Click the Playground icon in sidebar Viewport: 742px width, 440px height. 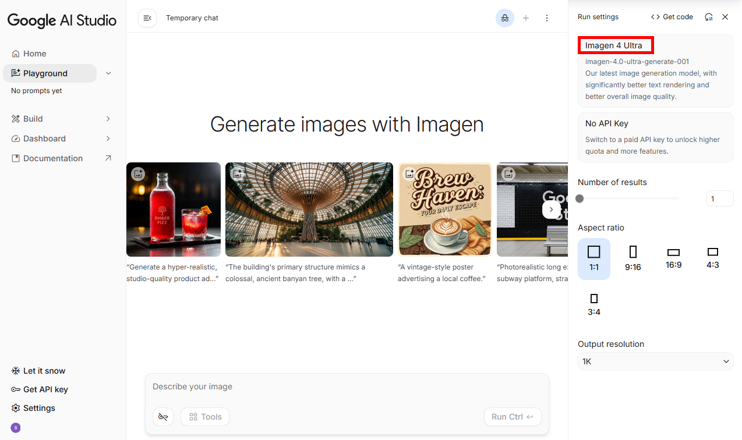pos(16,73)
